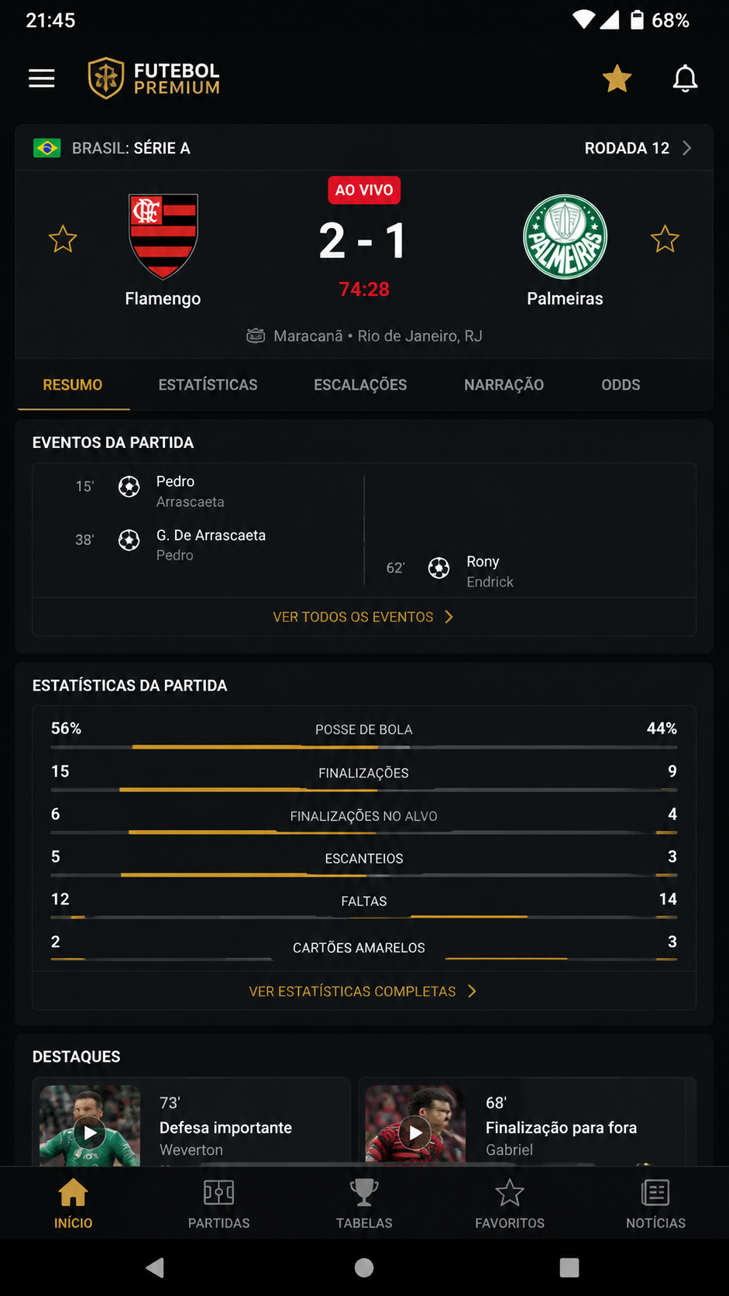Image resolution: width=729 pixels, height=1296 pixels.
Task: Switch to the Escalações tab
Action: 360,384
